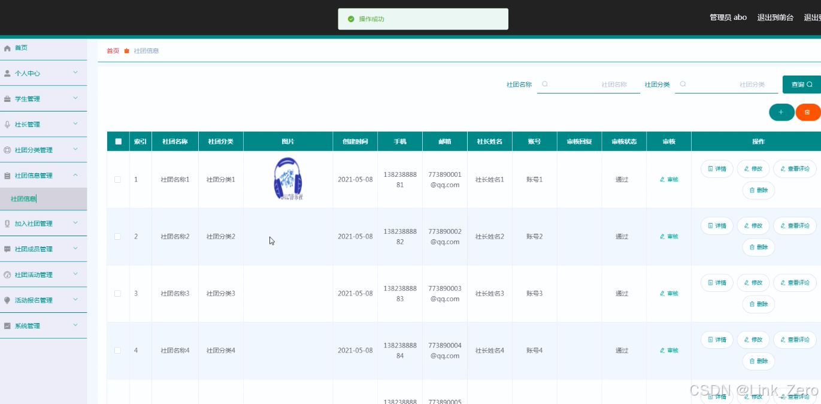Click 查看评论 for 社团名称2 row
821x404 pixels.
coord(795,226)
